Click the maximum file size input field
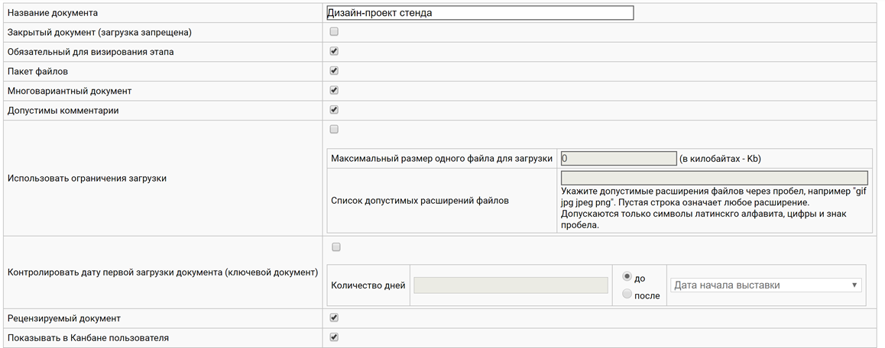 coord(618,159)
